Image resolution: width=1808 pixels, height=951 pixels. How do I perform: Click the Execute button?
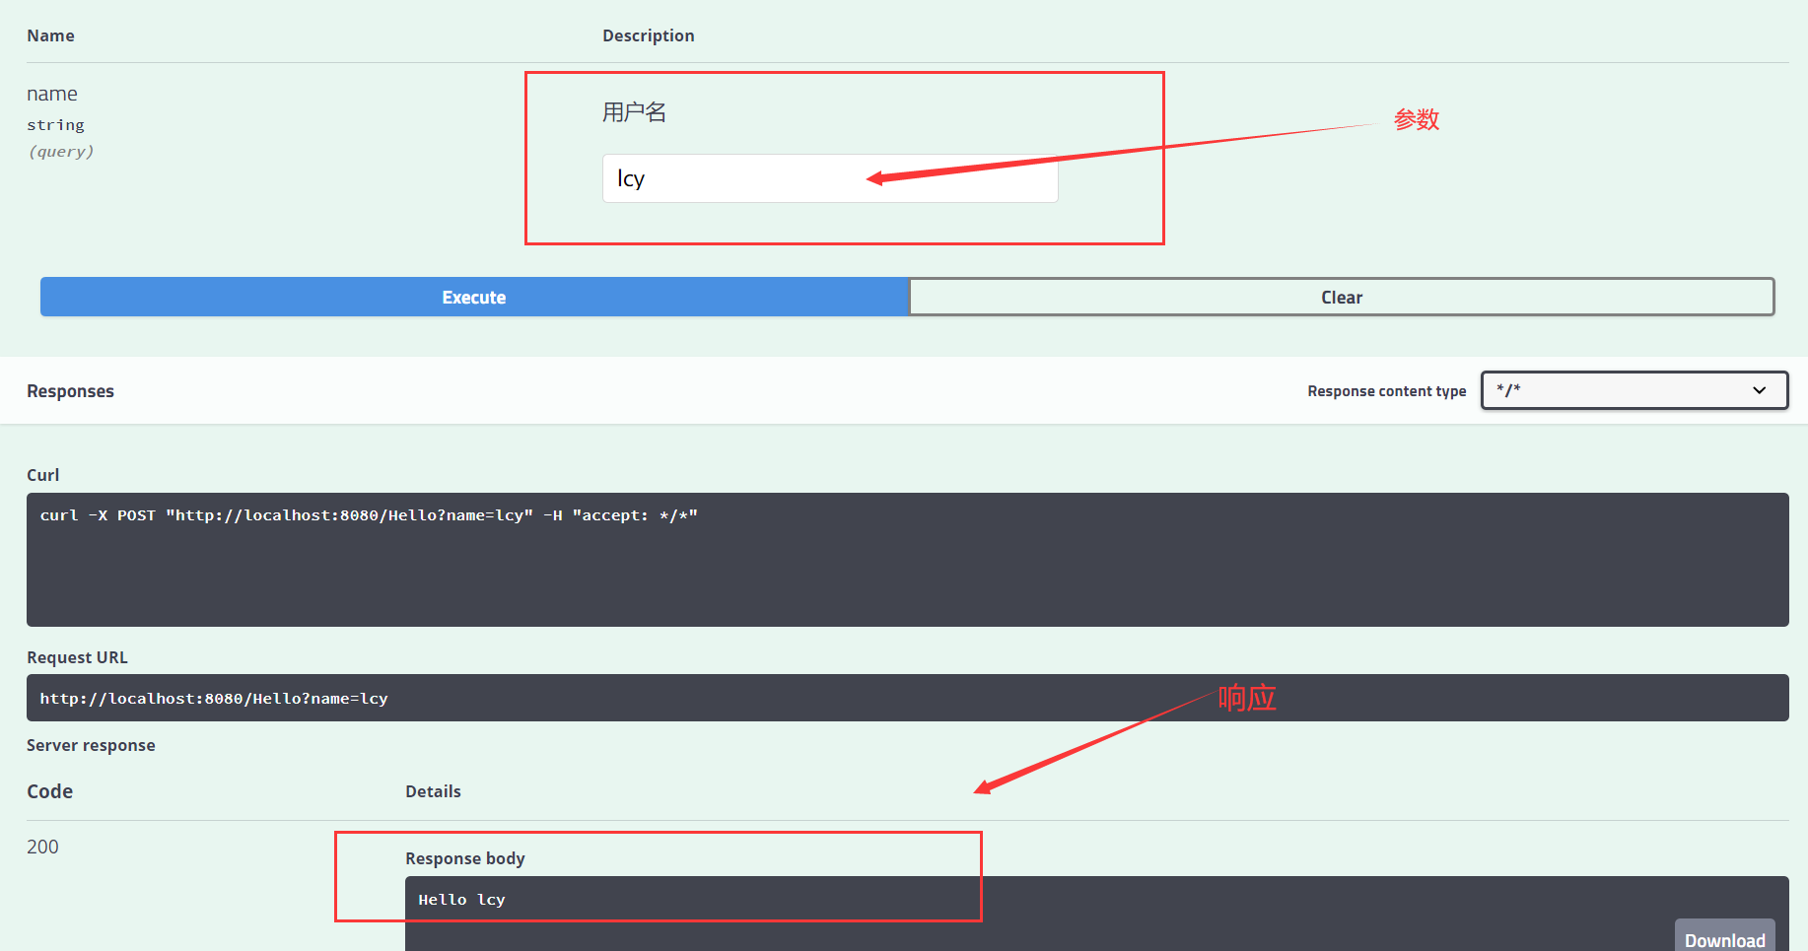coord(474,297)
